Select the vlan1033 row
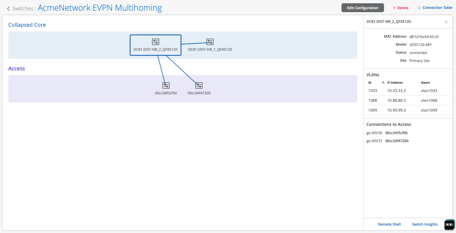 tap(408, 91)
